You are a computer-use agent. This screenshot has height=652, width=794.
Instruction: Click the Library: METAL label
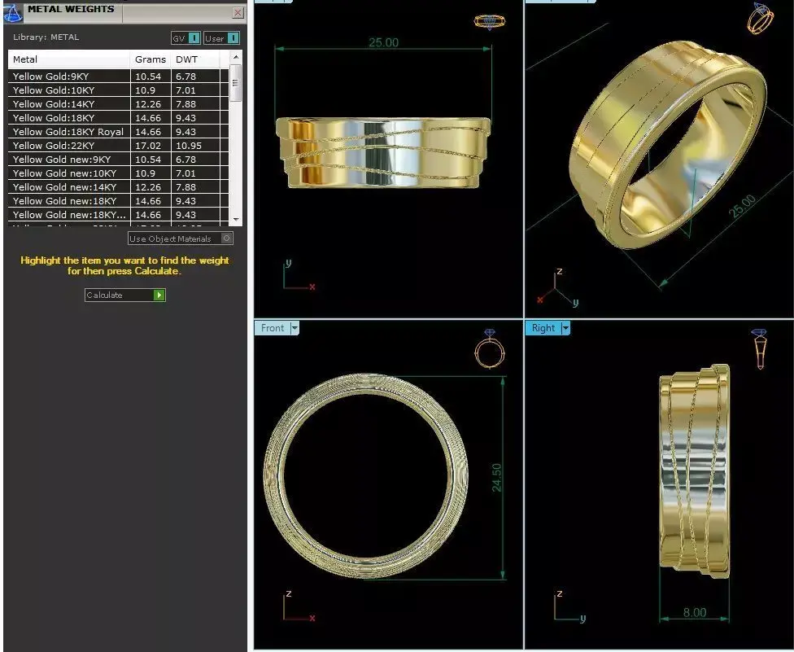(46, 37)
